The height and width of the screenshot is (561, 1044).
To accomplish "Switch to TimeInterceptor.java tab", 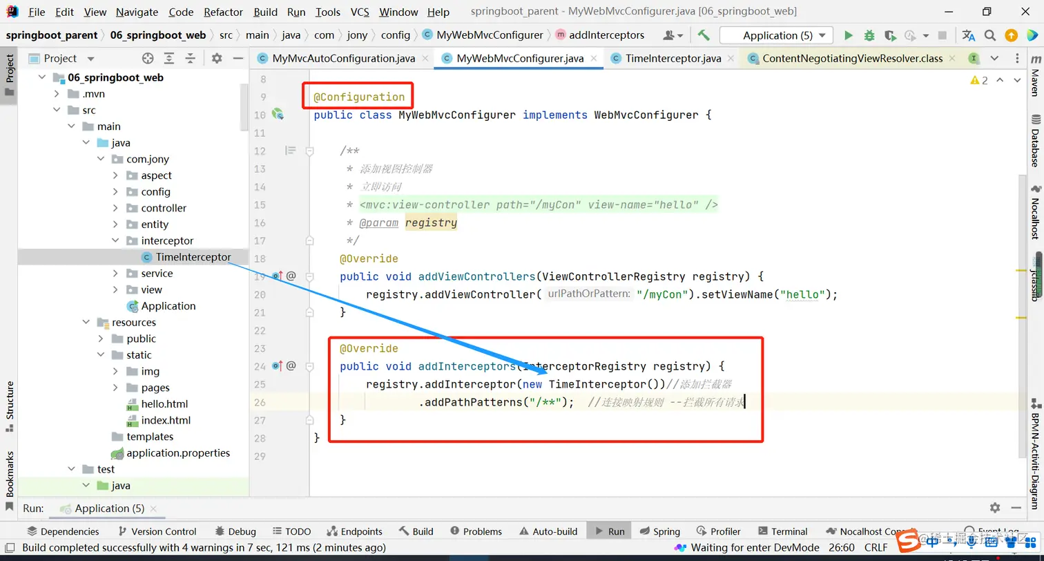I will 673,59.
